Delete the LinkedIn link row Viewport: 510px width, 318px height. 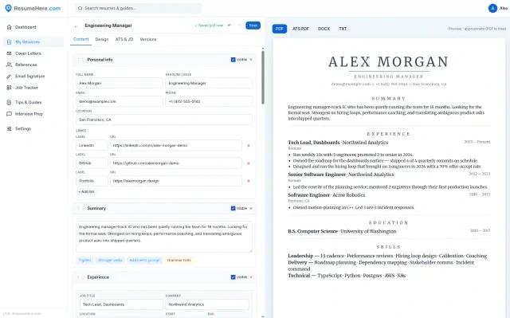pos(249,146)
